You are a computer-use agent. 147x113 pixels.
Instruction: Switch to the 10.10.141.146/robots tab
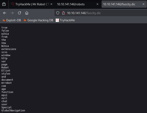(71, 4)
